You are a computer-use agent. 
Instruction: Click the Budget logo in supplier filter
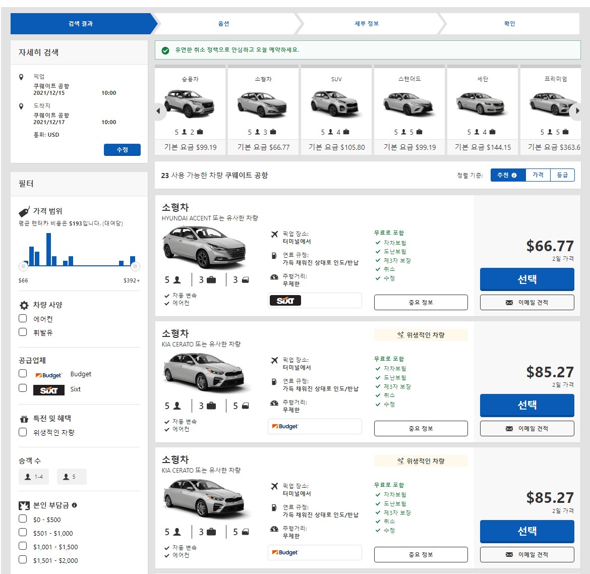pyautogui.click(x=48, y=375)
